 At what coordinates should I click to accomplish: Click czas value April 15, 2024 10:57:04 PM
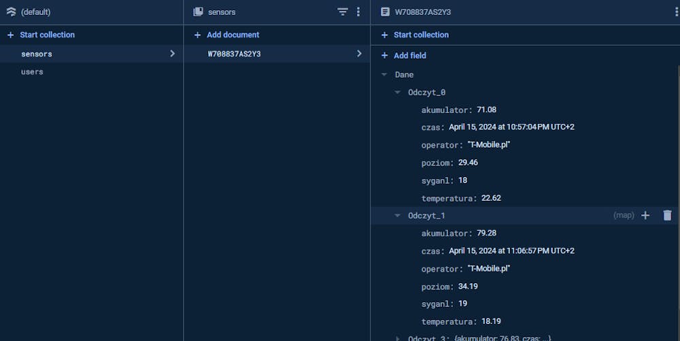click(512, 127)
